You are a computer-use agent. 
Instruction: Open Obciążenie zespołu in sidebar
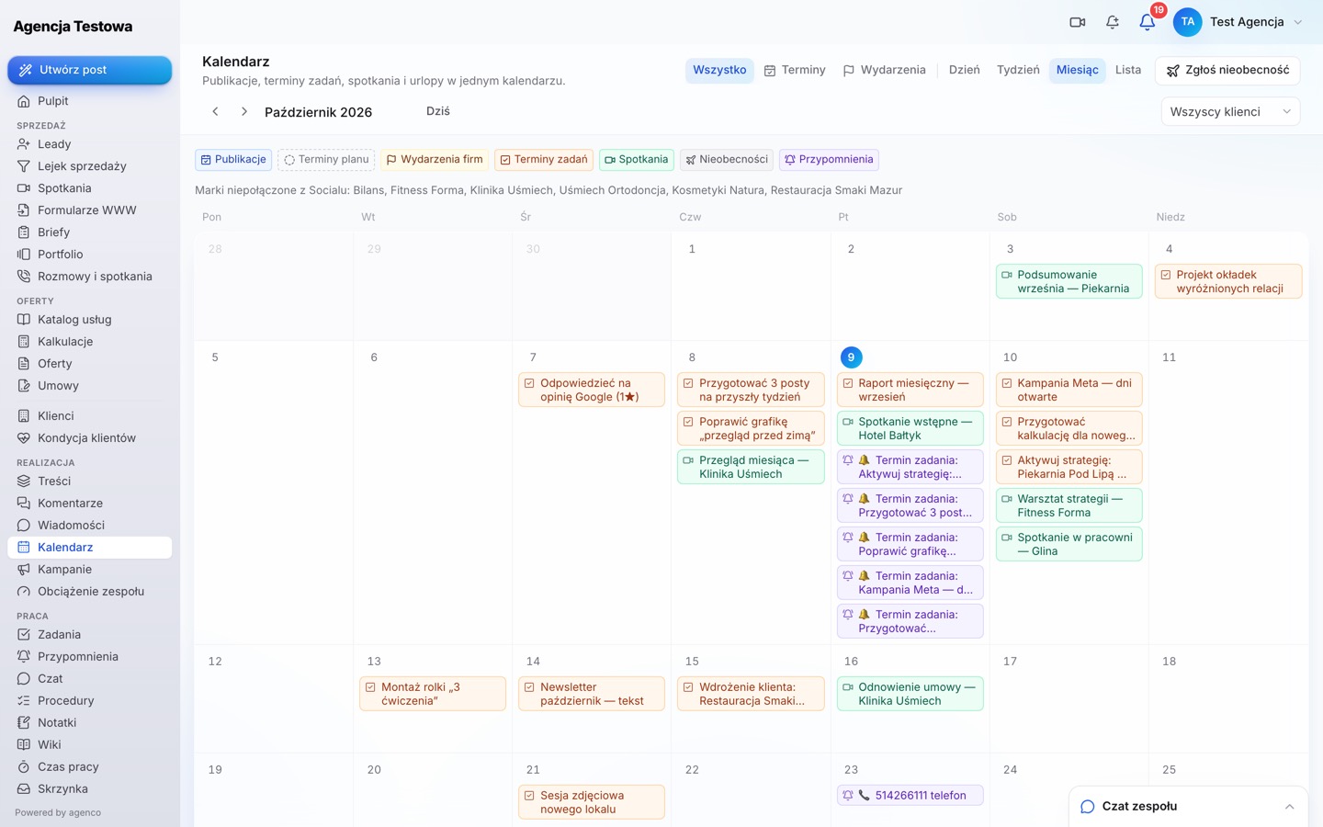(x=89, y=592)
